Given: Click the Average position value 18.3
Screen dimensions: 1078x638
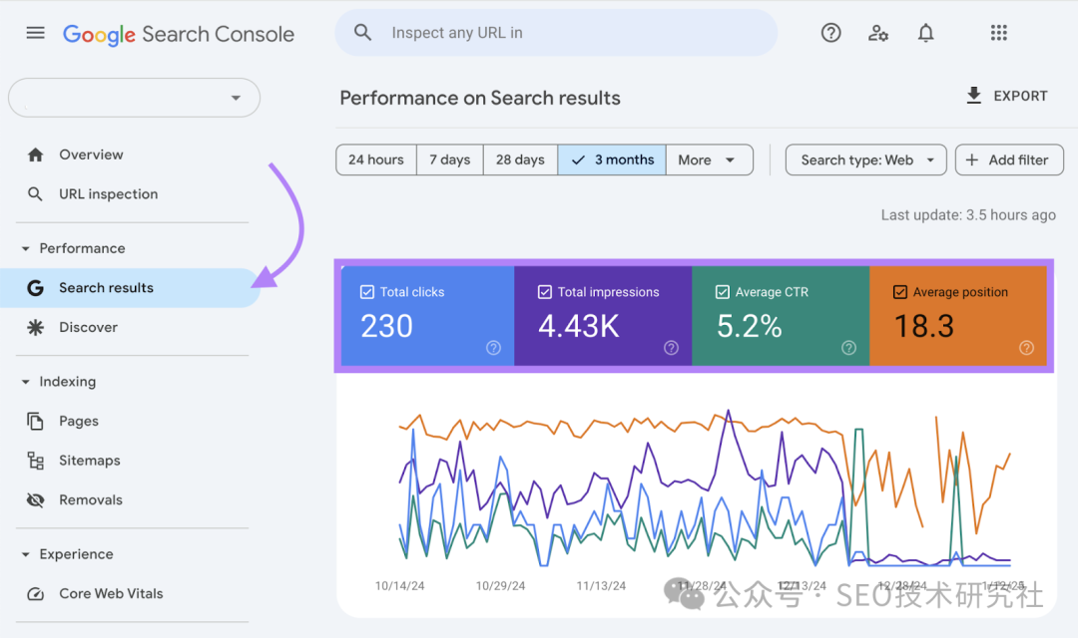Looking at the screenshot, I should [x=924, y=326].
